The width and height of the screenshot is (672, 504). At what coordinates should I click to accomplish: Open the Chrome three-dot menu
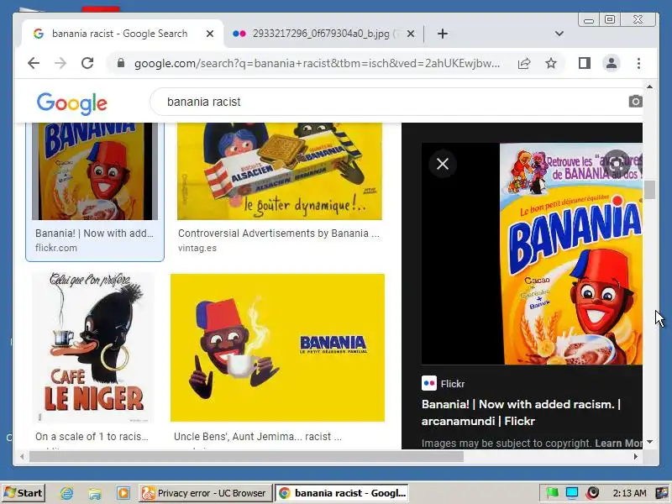click(638, 64)
